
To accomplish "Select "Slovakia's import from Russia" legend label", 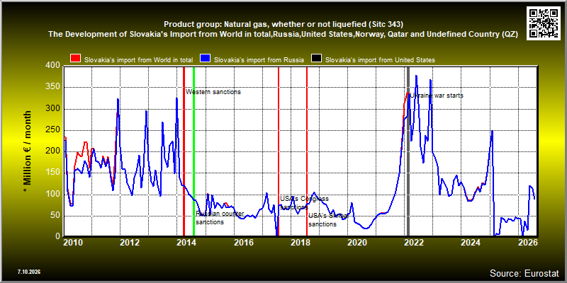I will 259,60.
